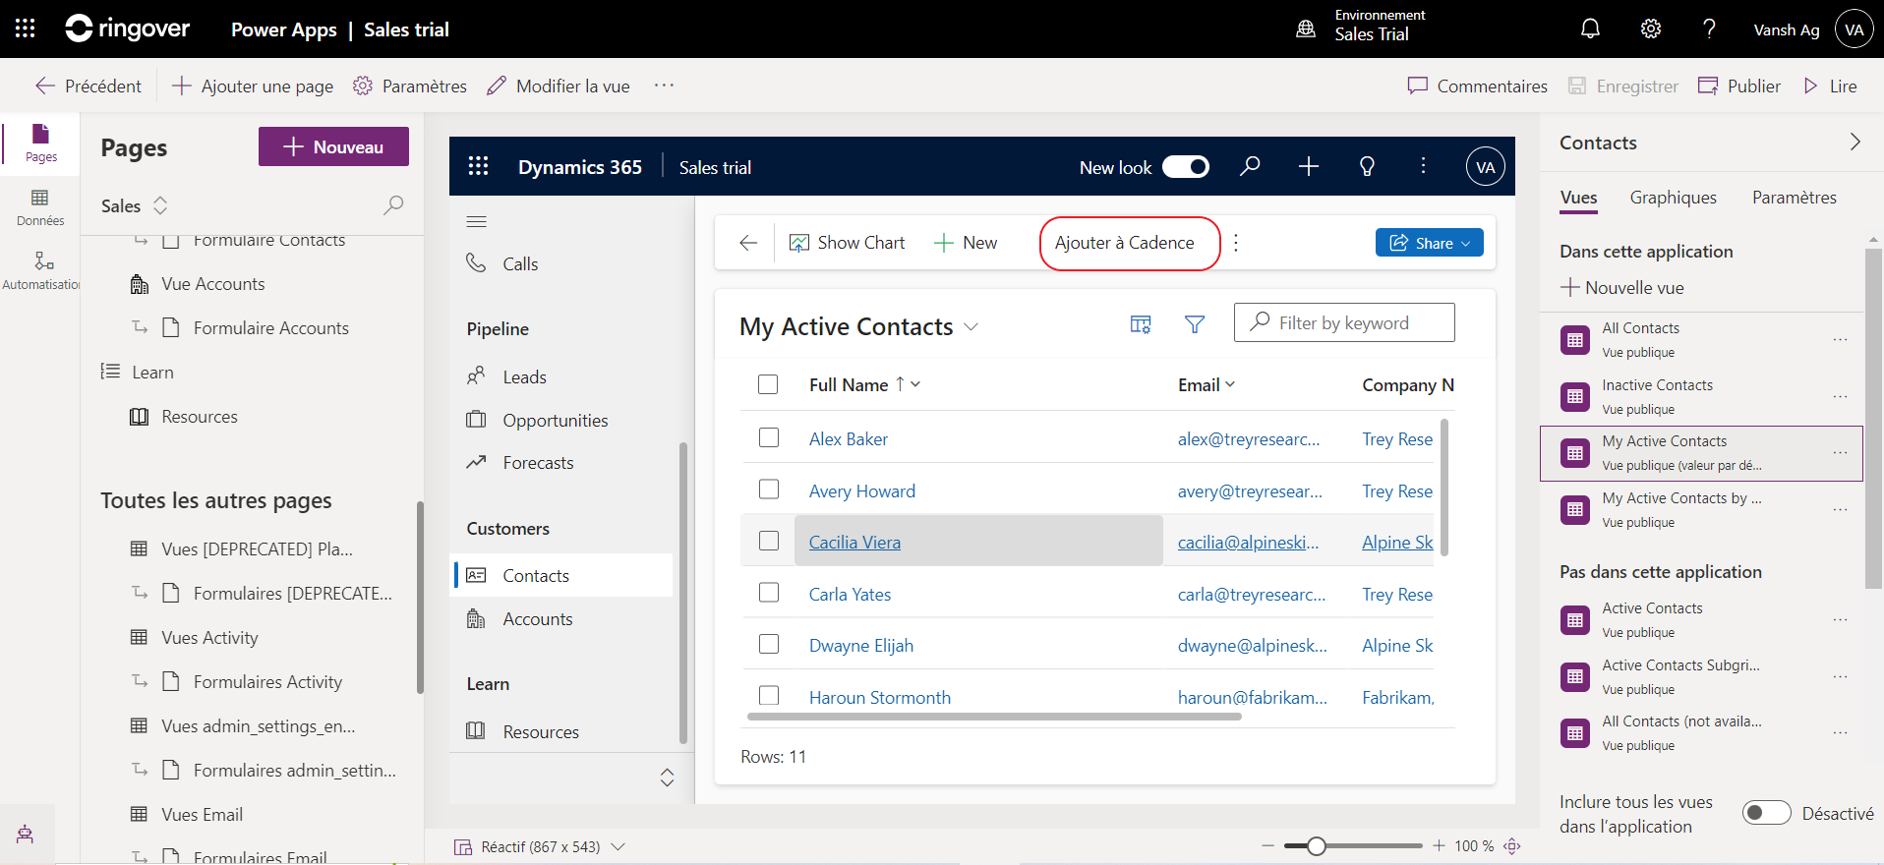Toggle Inclure tous les vues switch
The width and height of the screenshot is (1884, 865).
[x=1766, y=813]
